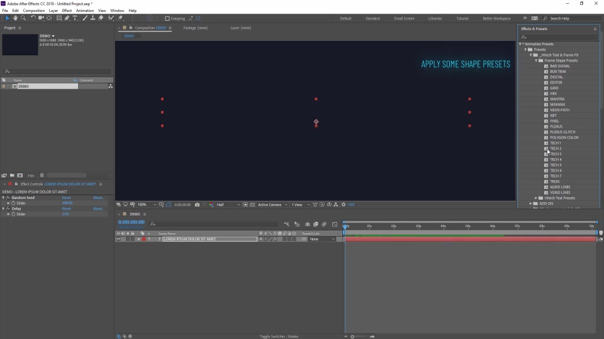The image size is (604, 339).
Task: Select the Brush tool
Action: (x=85, y=18)
